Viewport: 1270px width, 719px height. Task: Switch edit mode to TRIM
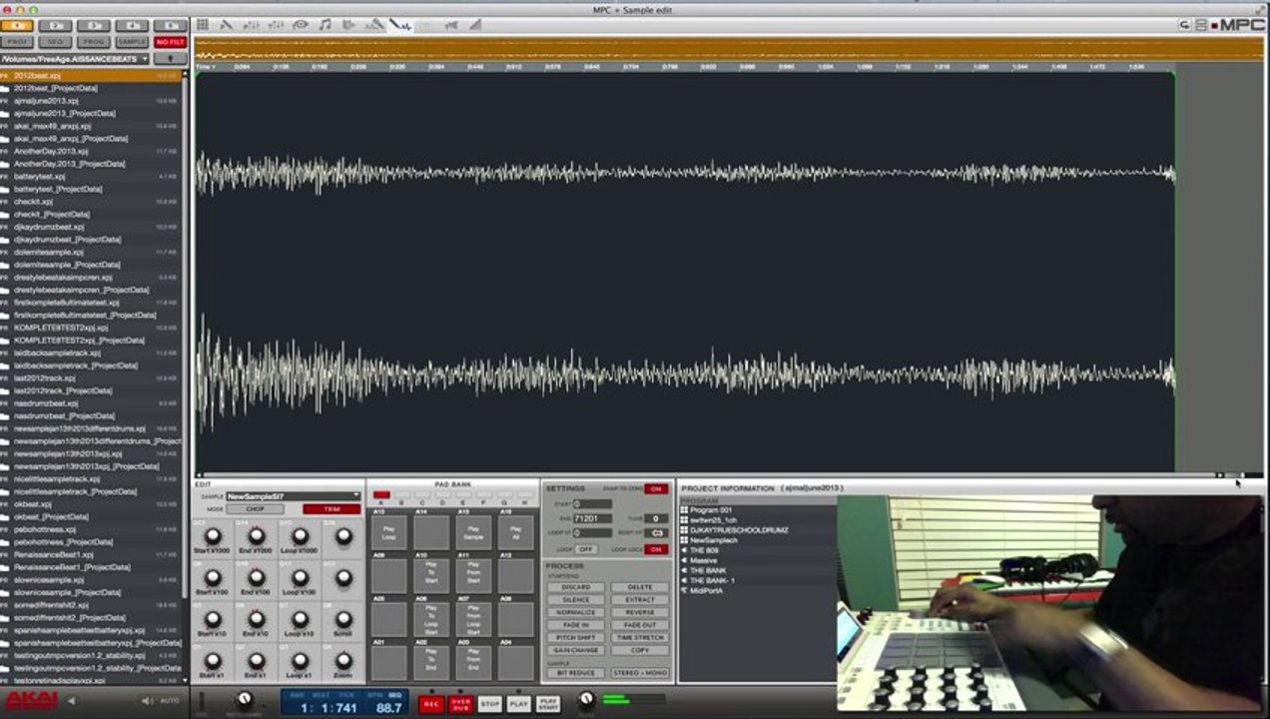tap(331, 509)
